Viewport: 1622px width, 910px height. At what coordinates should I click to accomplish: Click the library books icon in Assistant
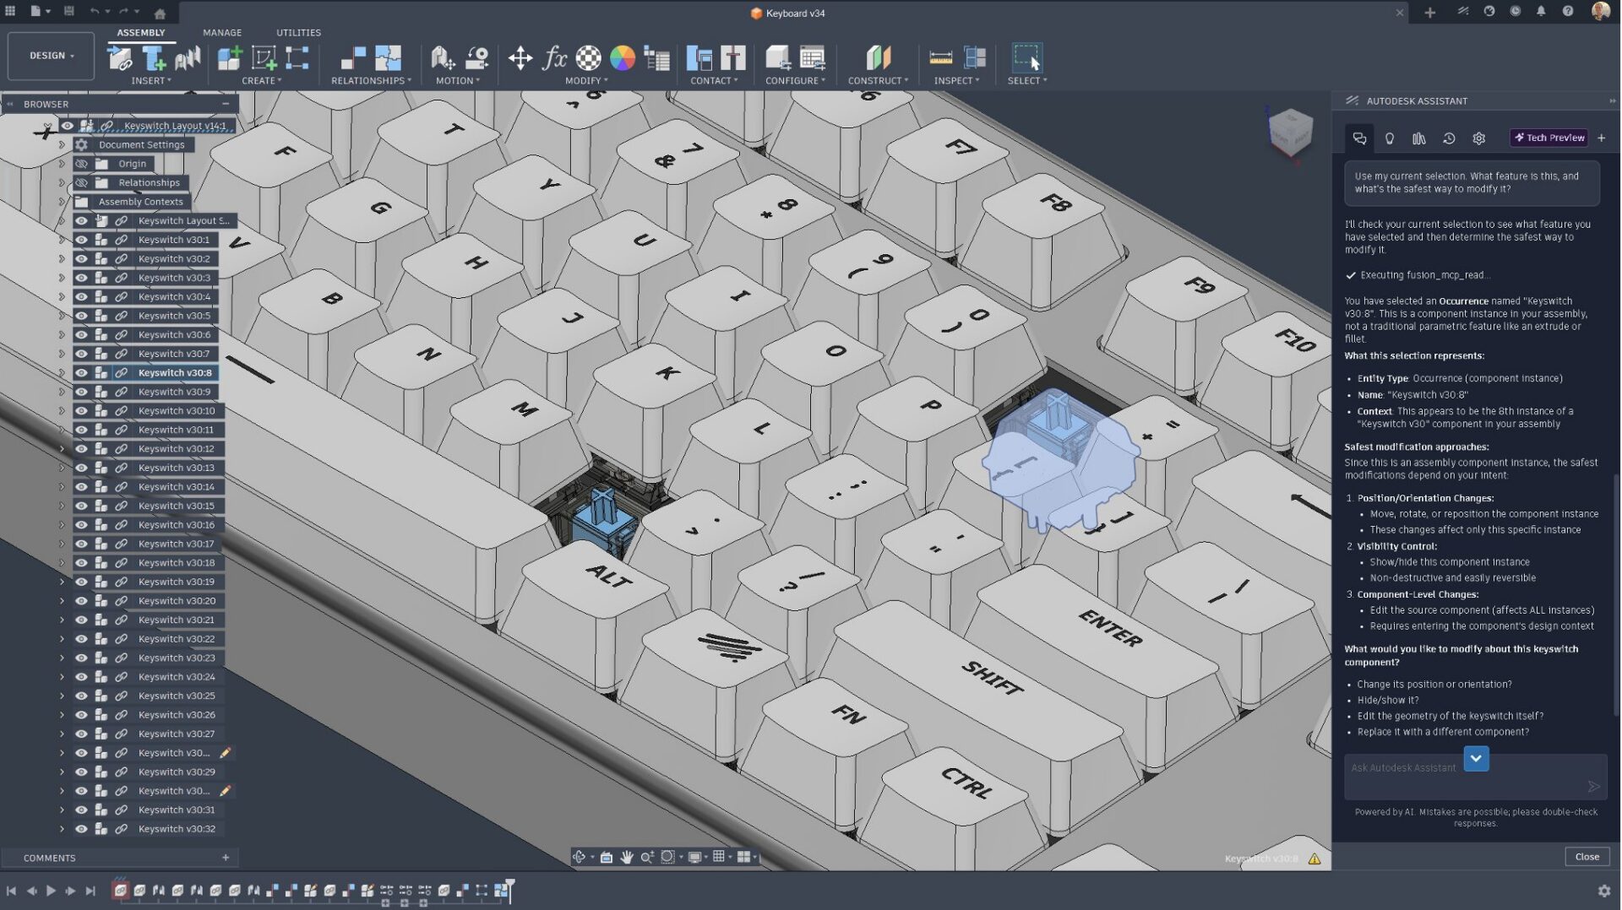click(x=1419, y=138)
